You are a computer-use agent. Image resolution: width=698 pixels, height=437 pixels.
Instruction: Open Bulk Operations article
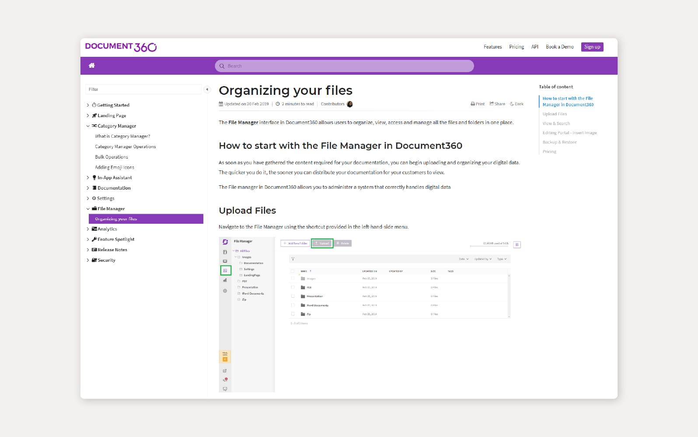coord(112,157)
